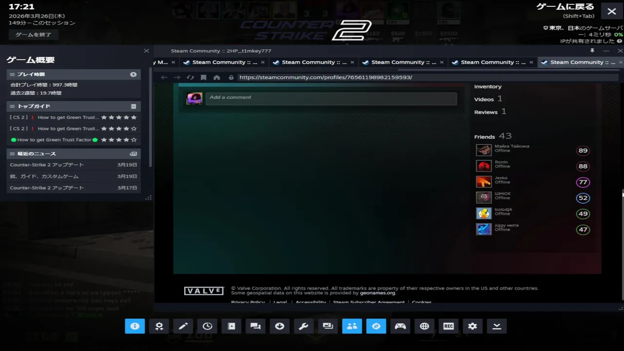Click ゲームに戻る to return to game
624x351 pixels.
565,7
